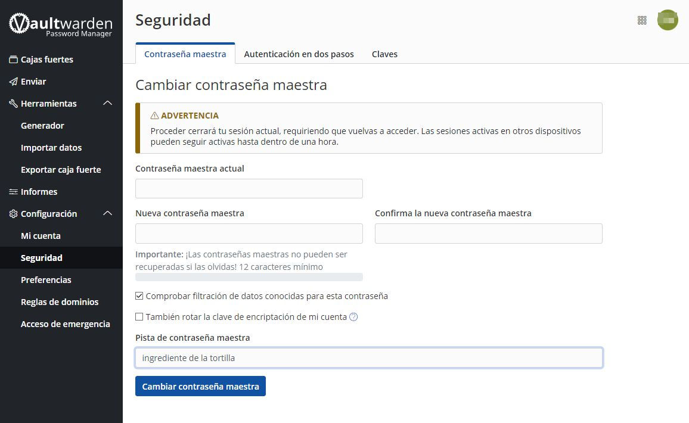The image size is (689, 423).
Task: Focus the Contraseña maestra actual field
Action: point(249,189)
